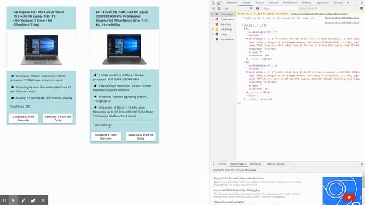The image size is (365, 205).
Task: Close the What's New tab with x
Action: [246, 164]
